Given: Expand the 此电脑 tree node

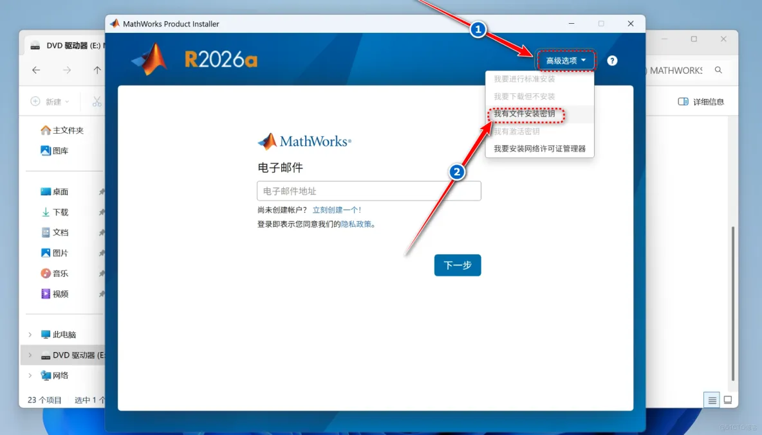Looking at the screenshot, I should 30,335.
